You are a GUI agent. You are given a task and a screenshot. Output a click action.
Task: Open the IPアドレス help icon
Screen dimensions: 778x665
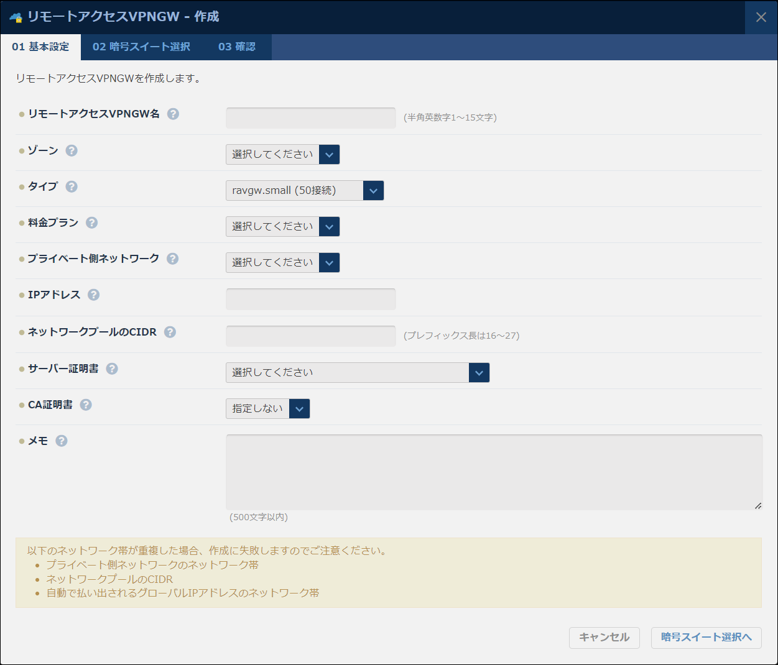click(x=93, y=295)
